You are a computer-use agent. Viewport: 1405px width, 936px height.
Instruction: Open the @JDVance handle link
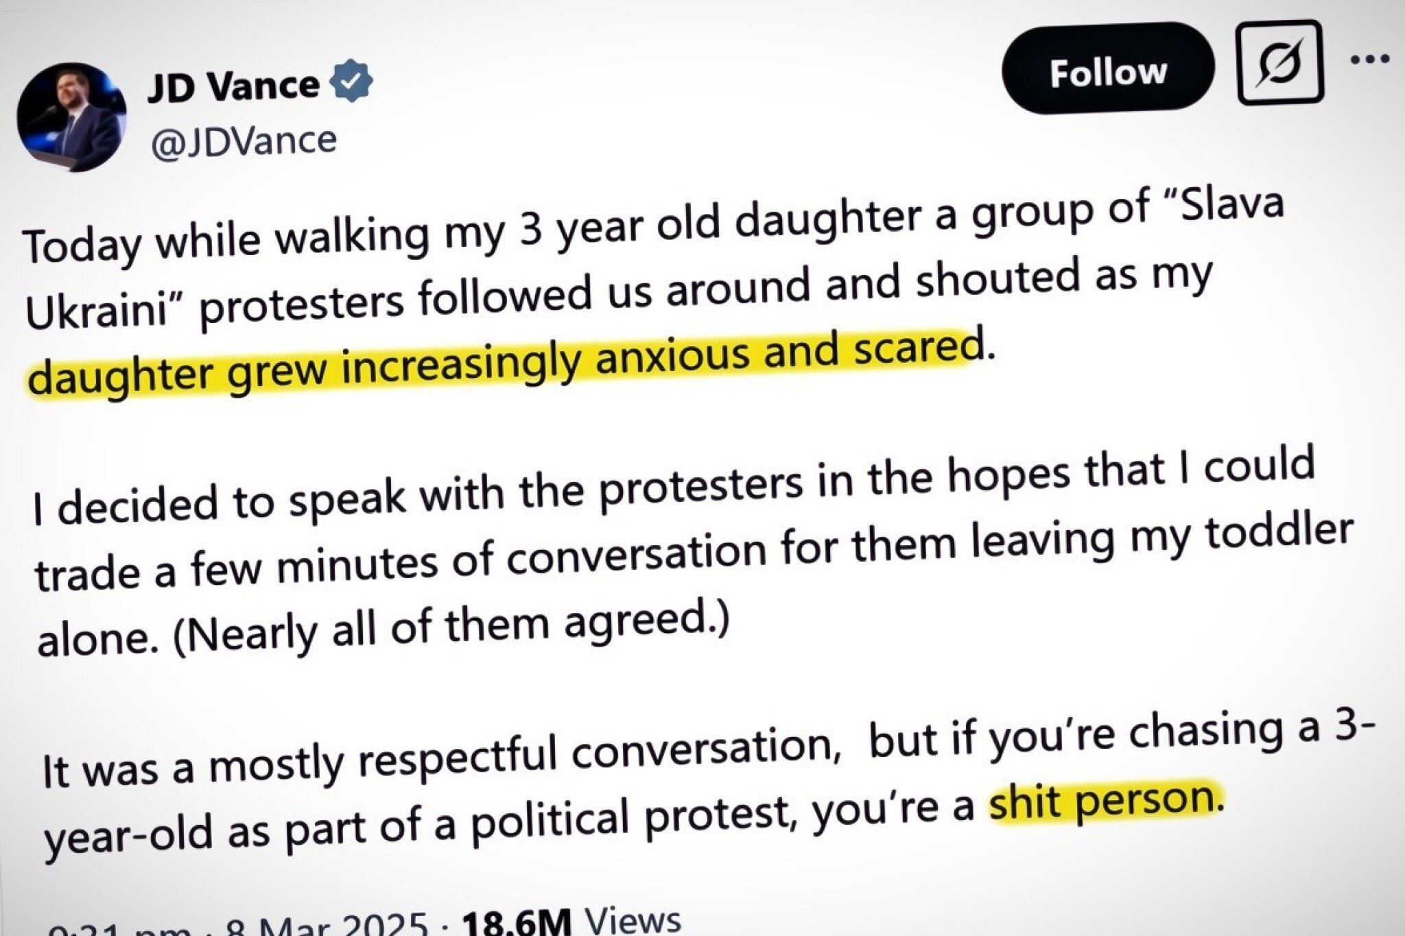click(244, 142)
